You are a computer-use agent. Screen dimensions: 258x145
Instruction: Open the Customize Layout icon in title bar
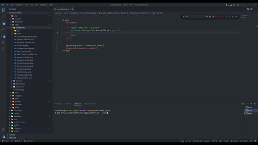[x=238, y=5]
